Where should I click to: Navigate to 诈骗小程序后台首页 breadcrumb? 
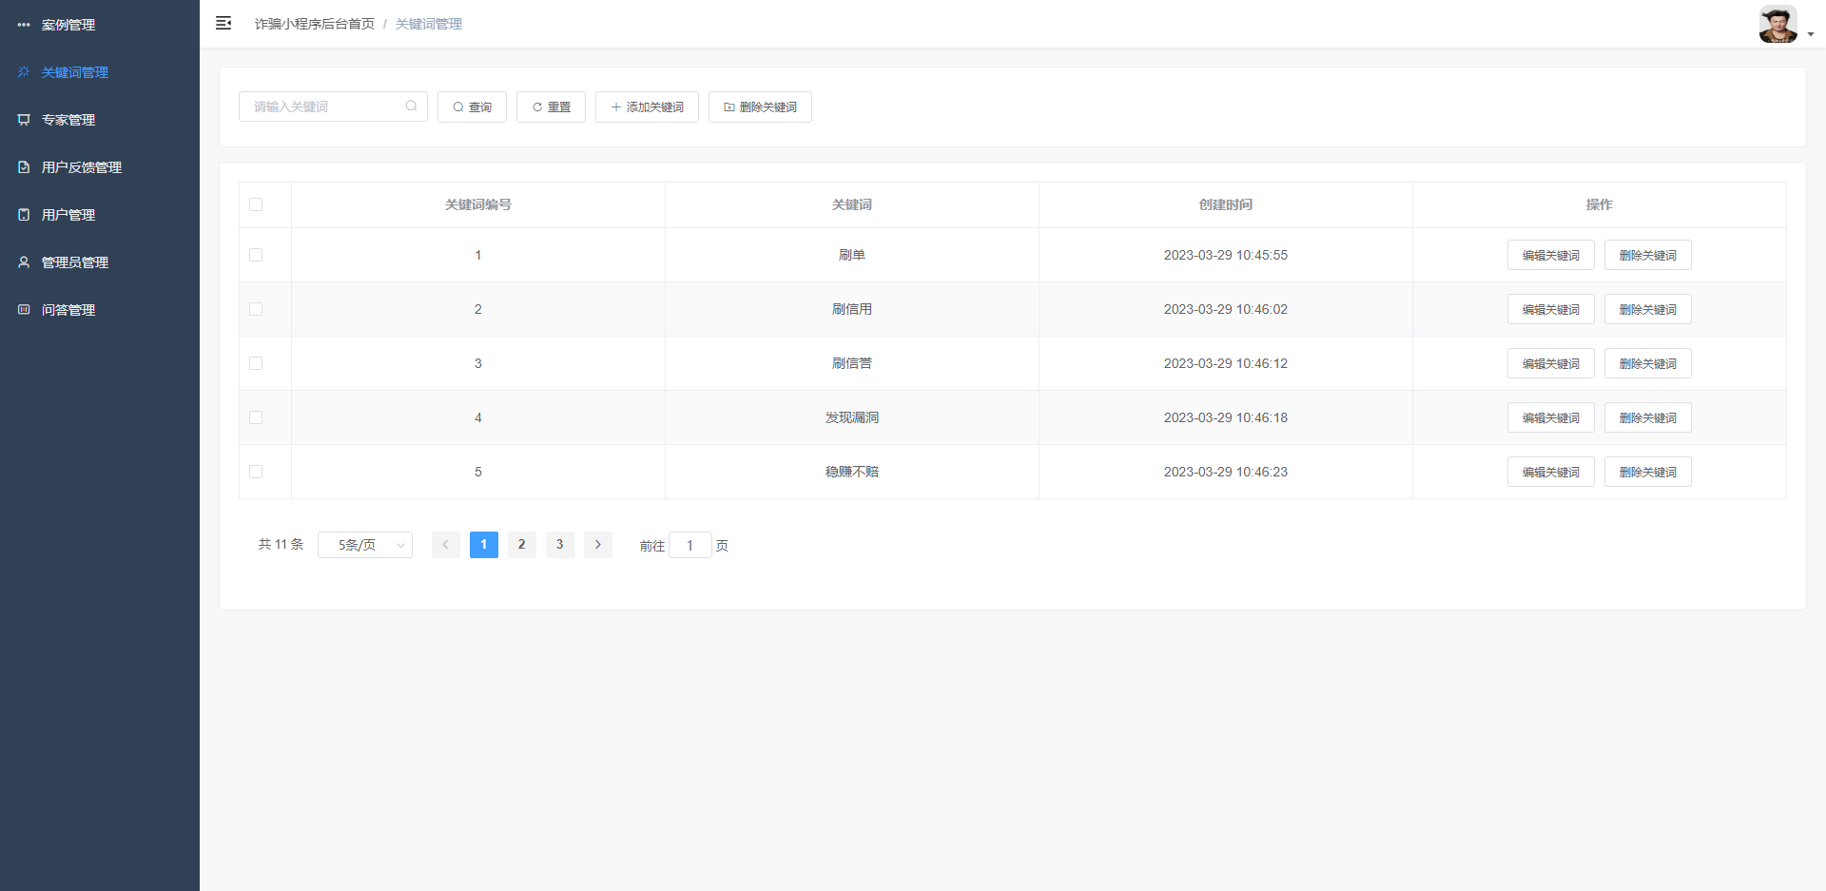[x=314, y=24]
